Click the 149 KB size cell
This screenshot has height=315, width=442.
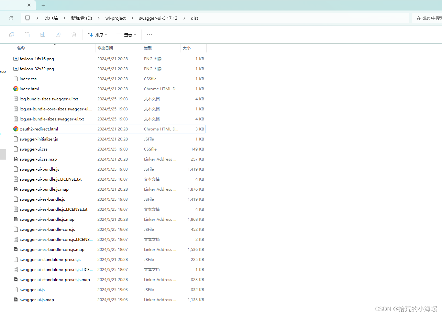tap(197, 149)
